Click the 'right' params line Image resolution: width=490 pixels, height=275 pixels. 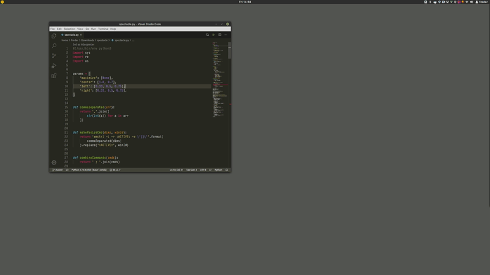pos(103,90)
